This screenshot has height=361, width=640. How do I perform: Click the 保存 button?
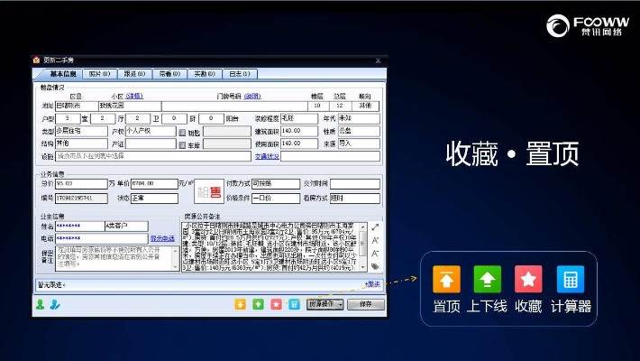365,304
